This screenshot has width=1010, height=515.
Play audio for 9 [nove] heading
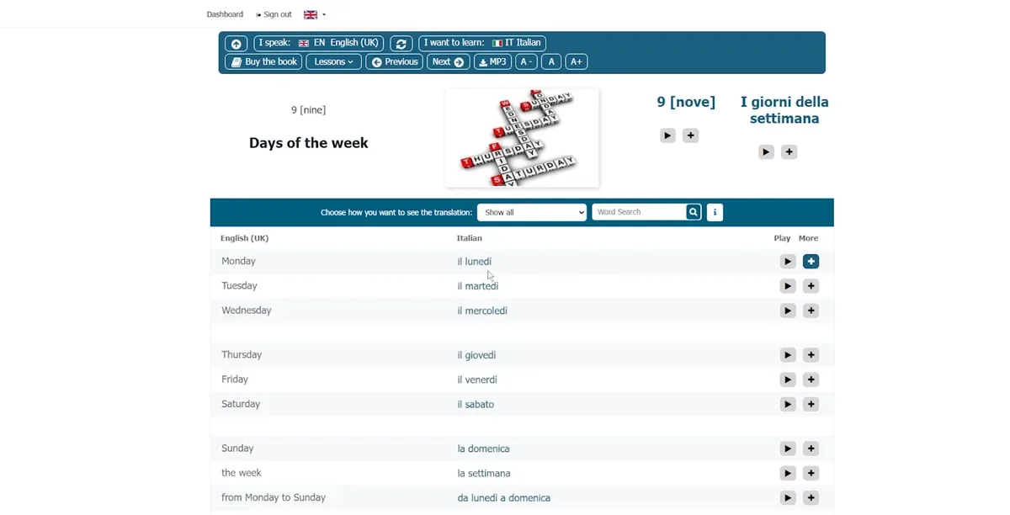pyautogui.click(x=667, y=135)
